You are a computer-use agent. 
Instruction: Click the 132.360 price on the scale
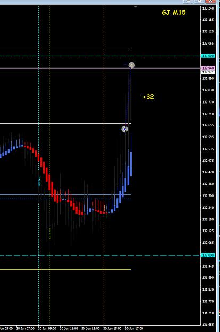(208, 184)
